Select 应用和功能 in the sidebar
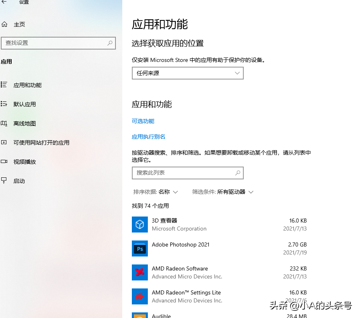Screen dimensions: 360x318 [x=28, y=85]
